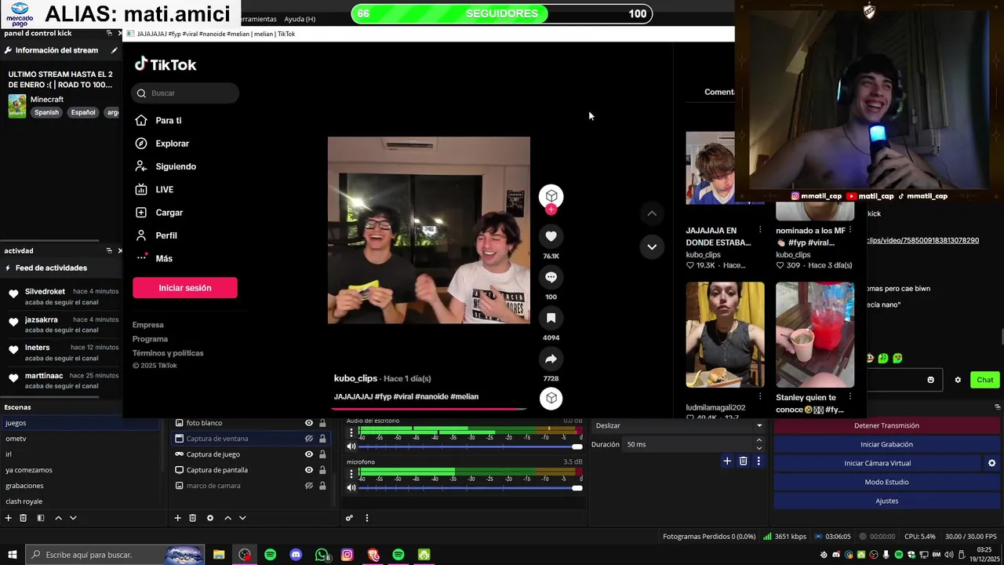Move source up in the sources list
Image resolution: width=1004 pixels, height=565 pixels.
coord(227,518)
